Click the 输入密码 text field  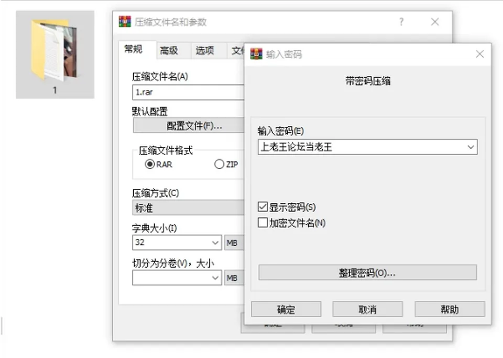(x=368, y=147)
